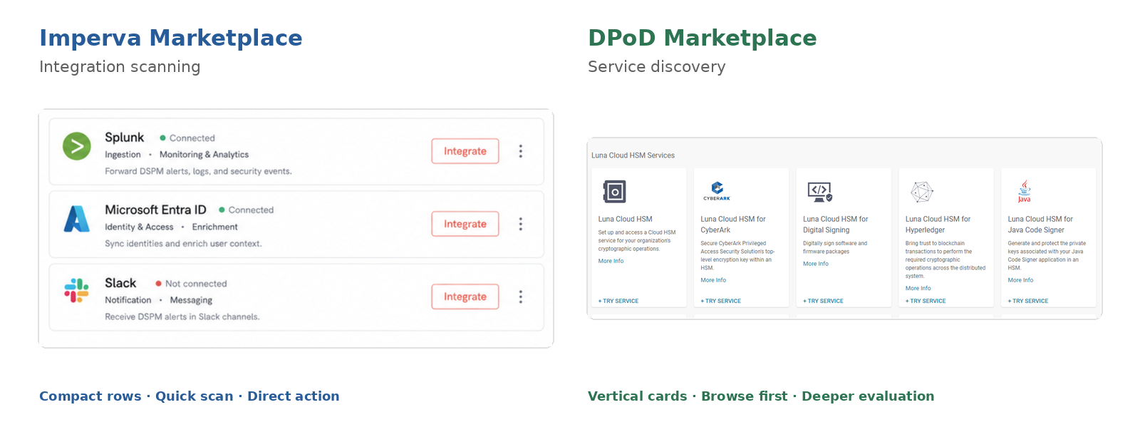Open More Info link on Java Code Signer card
Image resolution: width=1140 pixels, height=442 pixels.
[1020, 280]
